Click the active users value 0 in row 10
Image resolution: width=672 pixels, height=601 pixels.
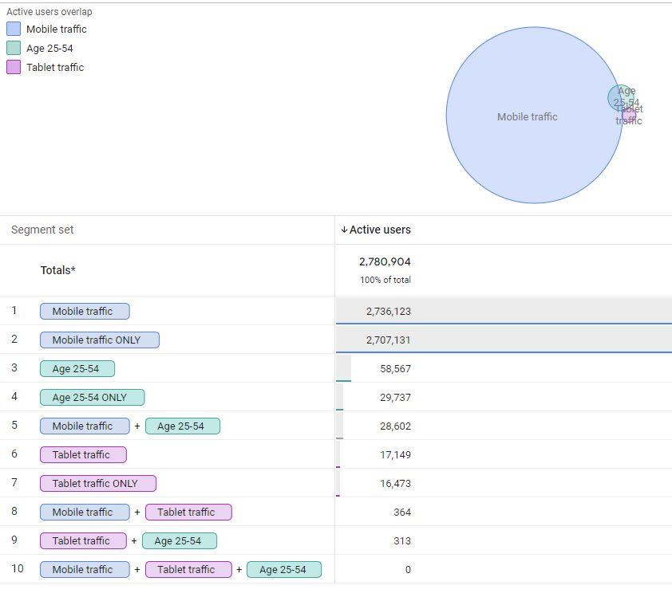[408, 569]
